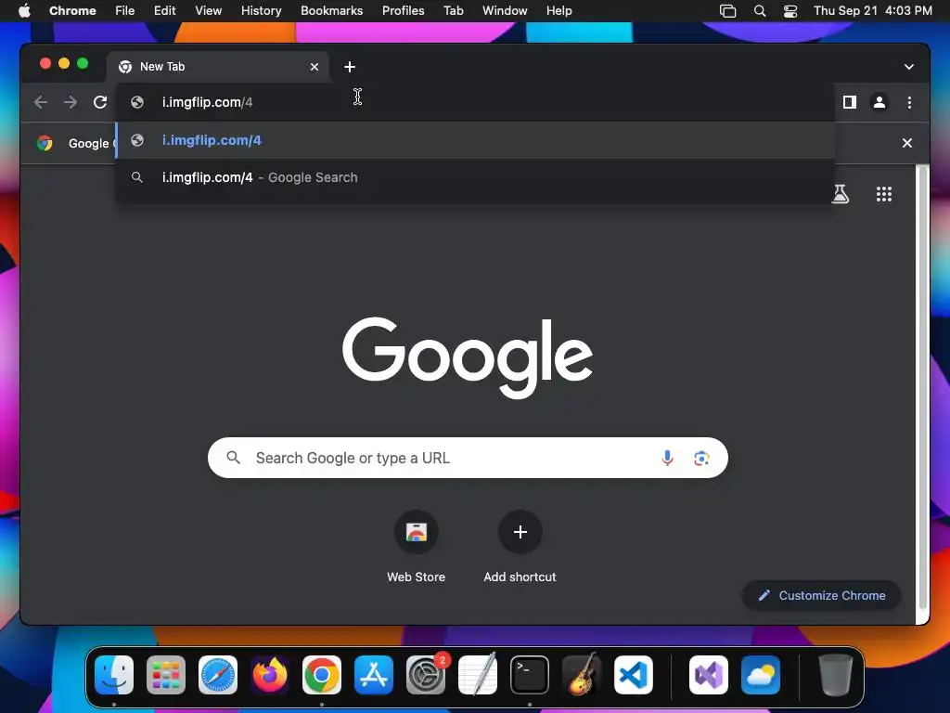Open the Google apps grid
The width and height of the screenshot is (950, 713).
tap(883, 194)
